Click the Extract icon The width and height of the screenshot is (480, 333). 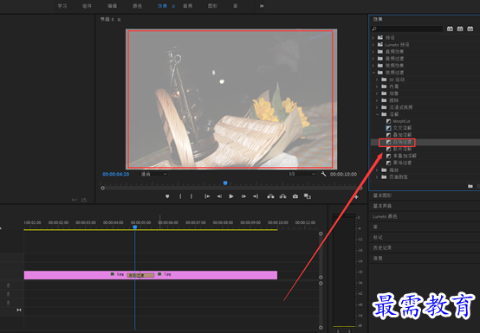[282, 196]
